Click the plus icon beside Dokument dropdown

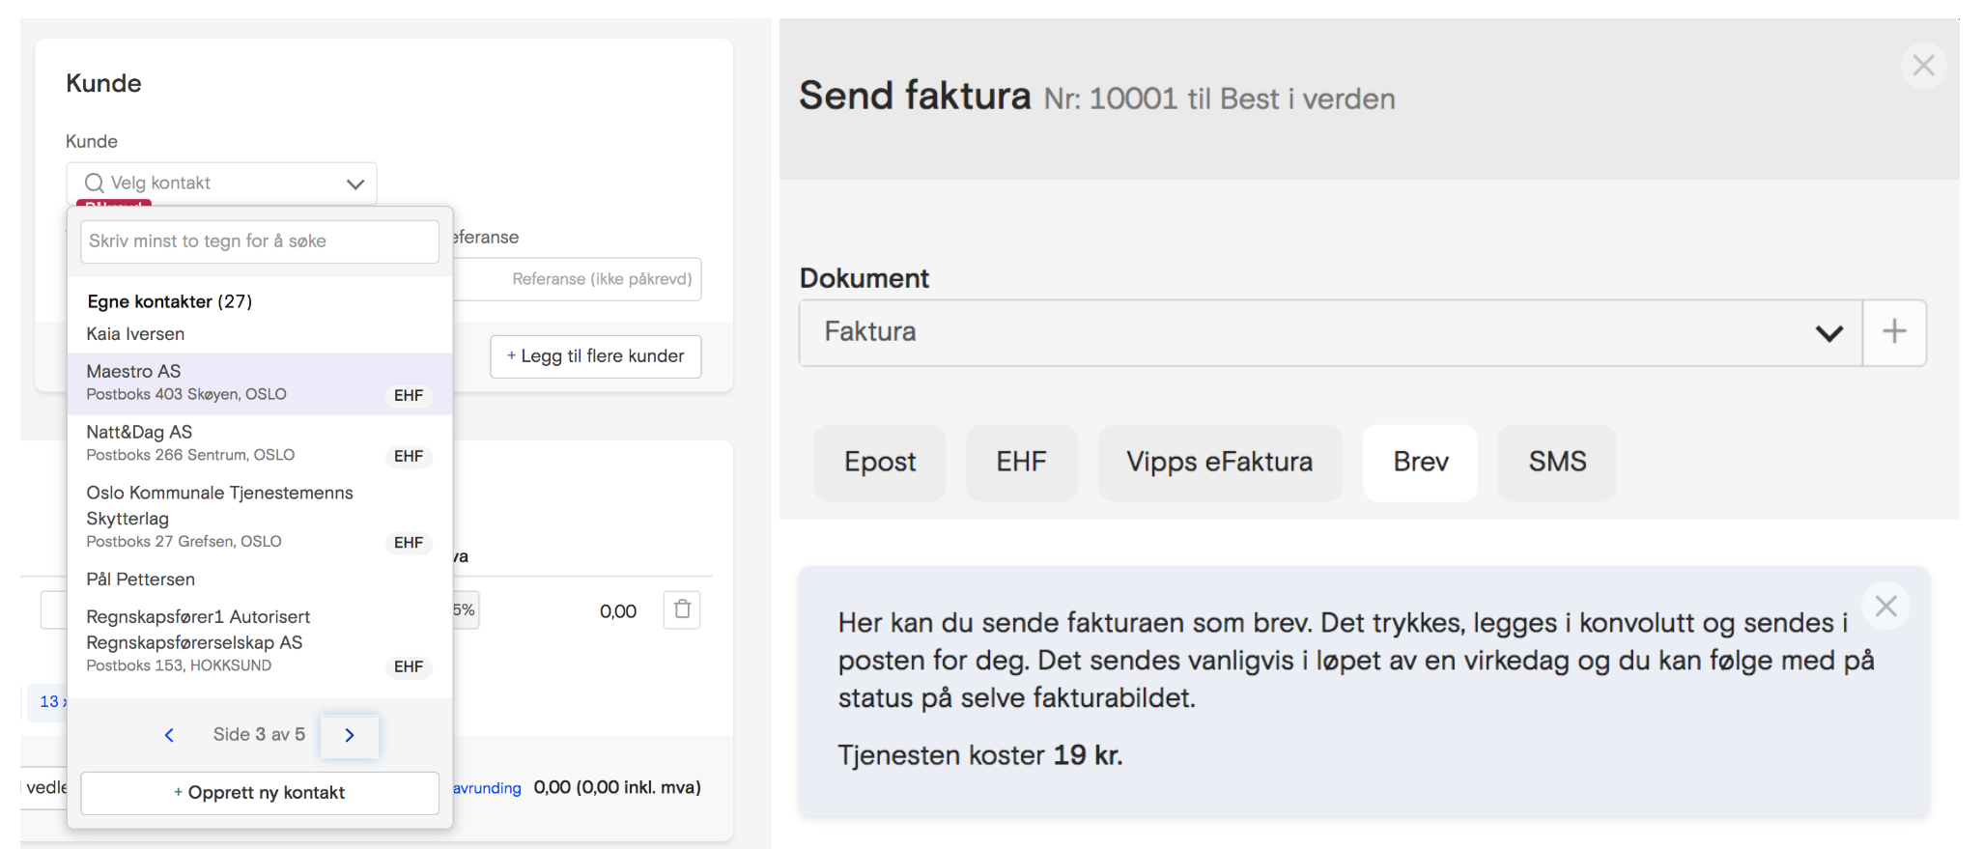(x=1894, y=332)
